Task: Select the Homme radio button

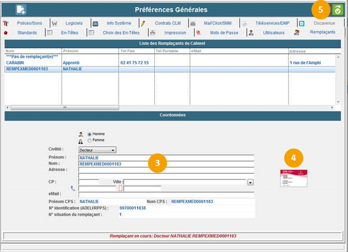Action: point(89,134)
